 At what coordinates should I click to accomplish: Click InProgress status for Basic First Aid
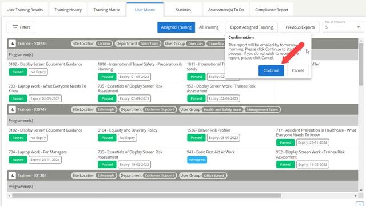[x=197, y=160]
